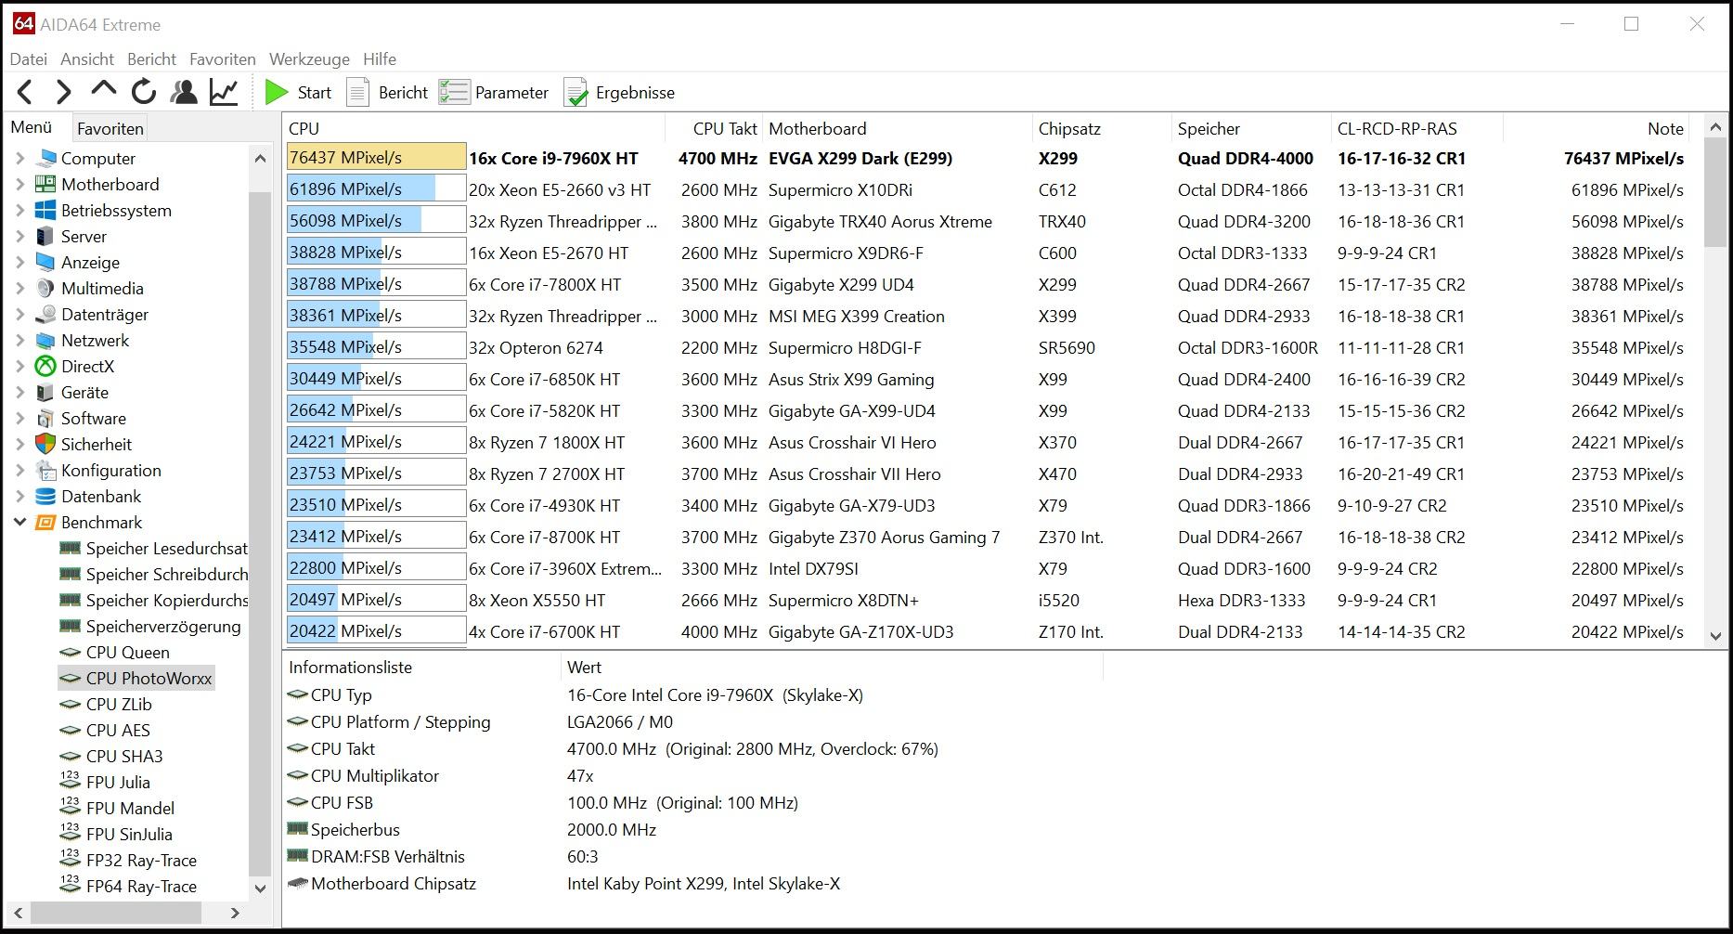
Task: Select the Benchmark folder icon
Action: click(x=45, y=523)
